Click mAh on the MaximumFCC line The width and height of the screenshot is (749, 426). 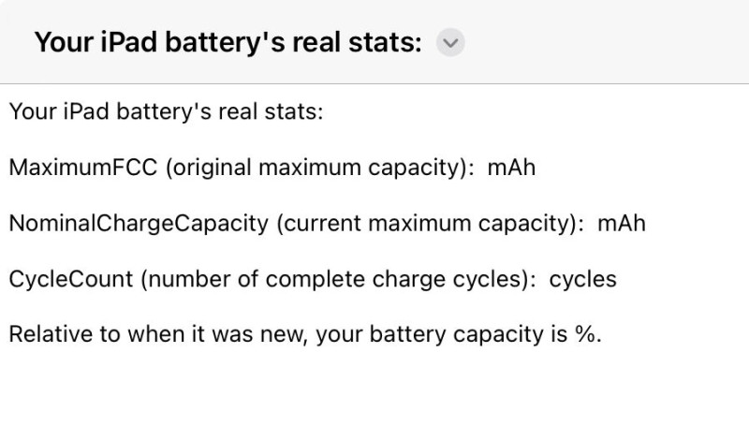(511, 168)
